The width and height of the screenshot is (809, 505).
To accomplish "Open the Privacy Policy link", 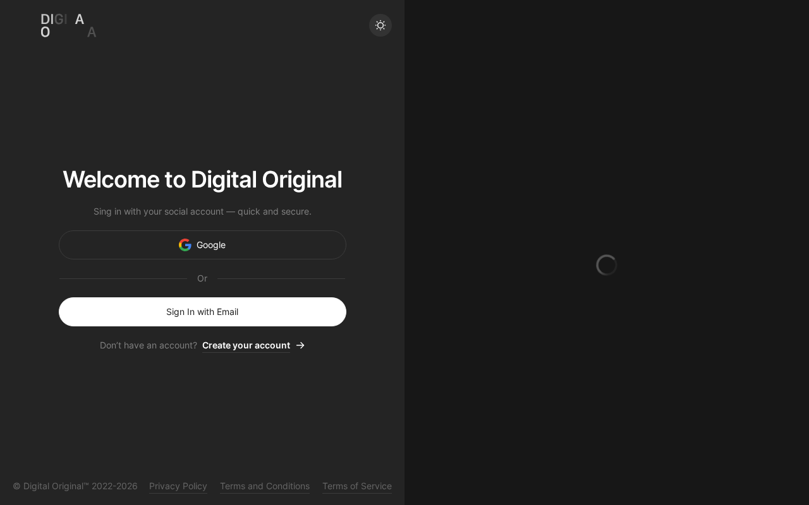I will 178,486.
